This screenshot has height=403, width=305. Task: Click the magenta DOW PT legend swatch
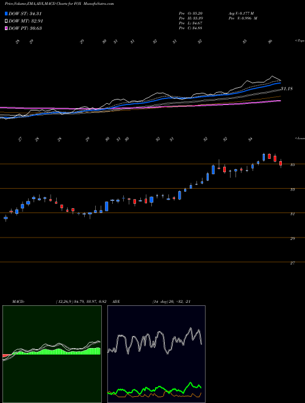(x=6, y=28)
